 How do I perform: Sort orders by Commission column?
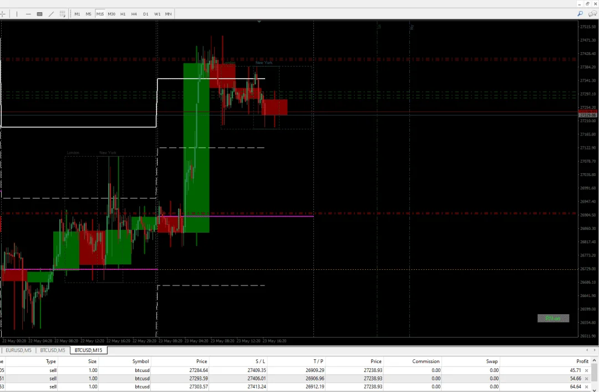click(425, 361)
